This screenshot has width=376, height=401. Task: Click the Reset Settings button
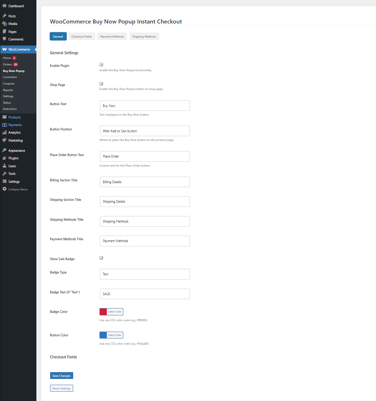click(x=61, y=388)
